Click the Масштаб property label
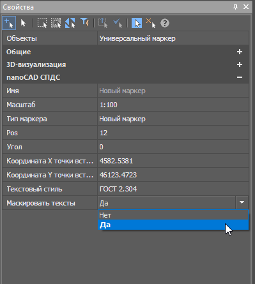255x284 pixels. (21, 105)
